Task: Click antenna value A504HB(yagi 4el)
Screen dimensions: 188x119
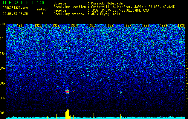Action: tap(106, 14)
